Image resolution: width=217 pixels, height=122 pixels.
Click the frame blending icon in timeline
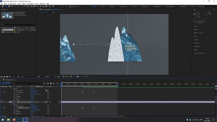(51, 83)
